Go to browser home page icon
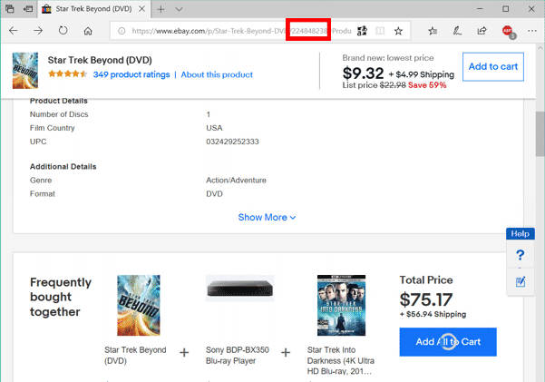545x382 pixels. tap(88, 30)
